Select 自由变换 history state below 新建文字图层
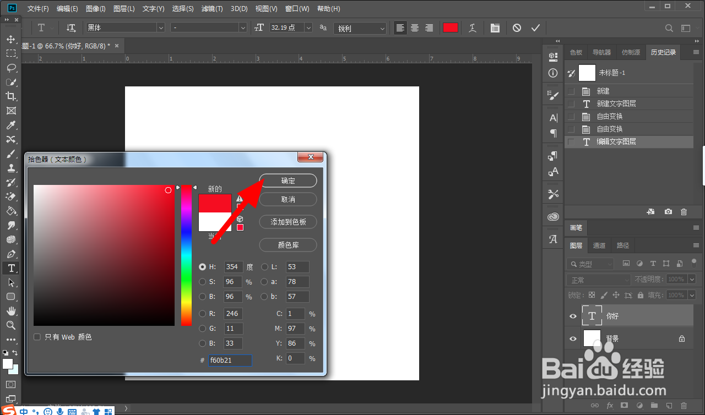This screenshot has height=415, width=705. coord(629,116)
